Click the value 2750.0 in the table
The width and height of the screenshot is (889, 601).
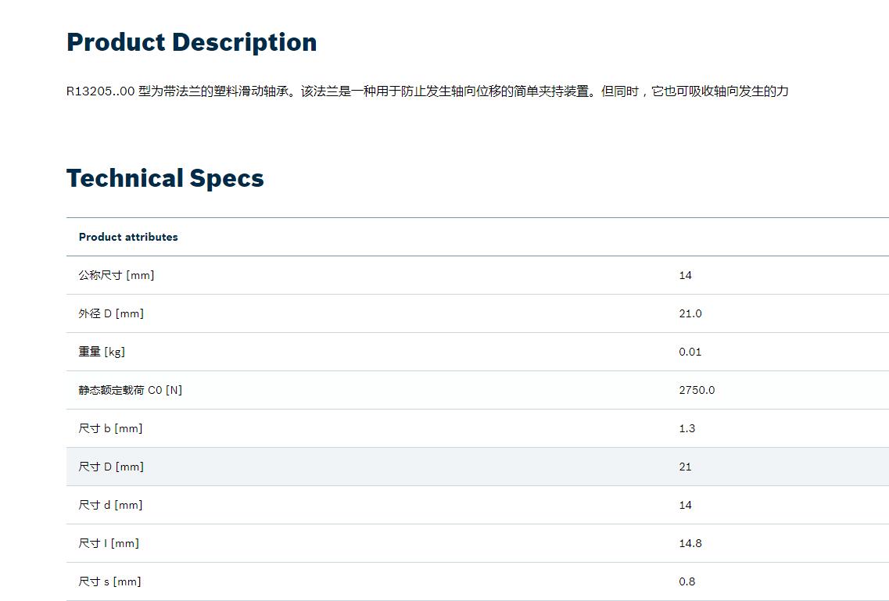click(697, 390)
